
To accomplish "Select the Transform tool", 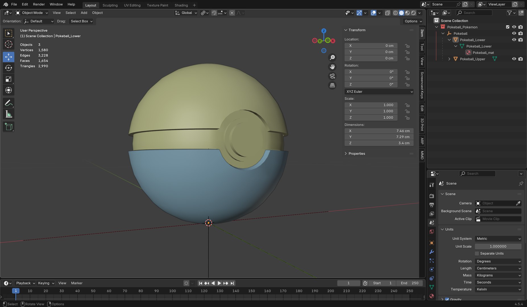I will [x=9, y=90].
